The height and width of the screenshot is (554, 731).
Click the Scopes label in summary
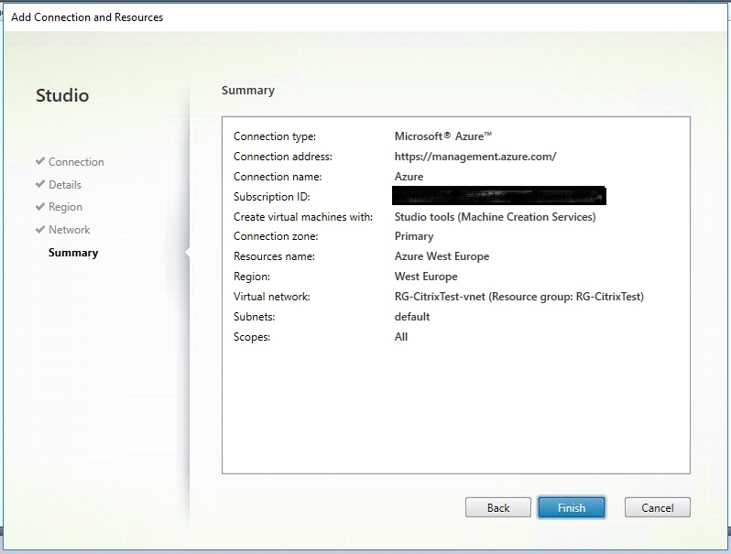tap(252, 337)
